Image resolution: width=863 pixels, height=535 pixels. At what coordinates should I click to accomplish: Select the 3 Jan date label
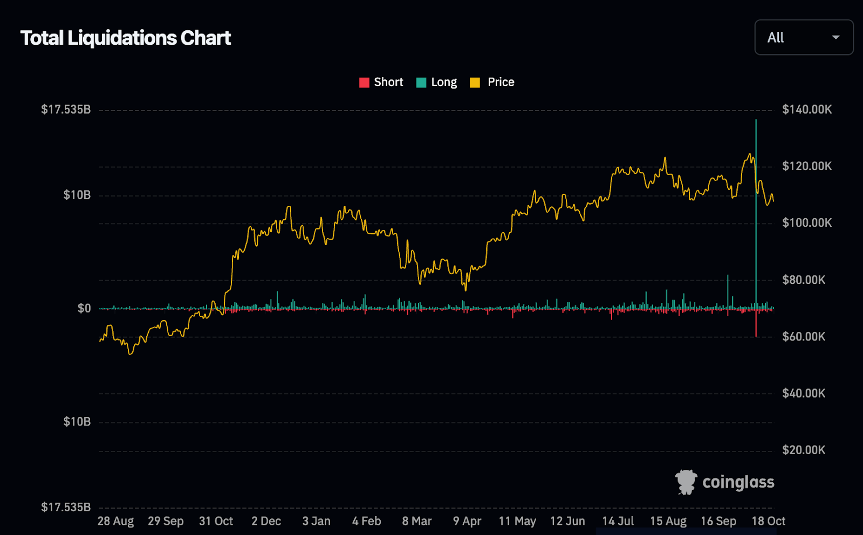tap(316, 521)
